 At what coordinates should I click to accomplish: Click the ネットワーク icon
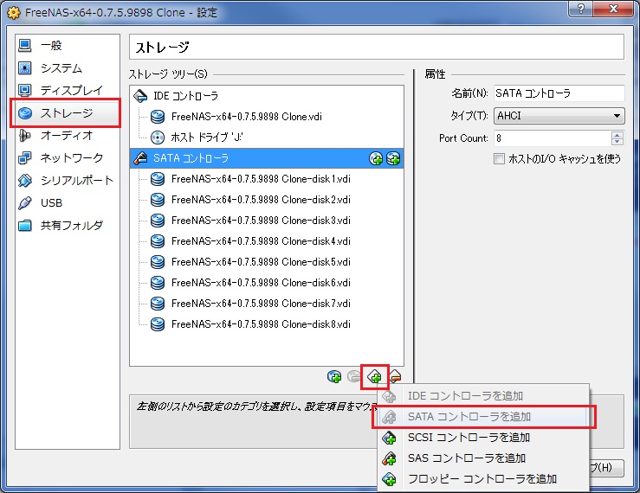(25, 157)
